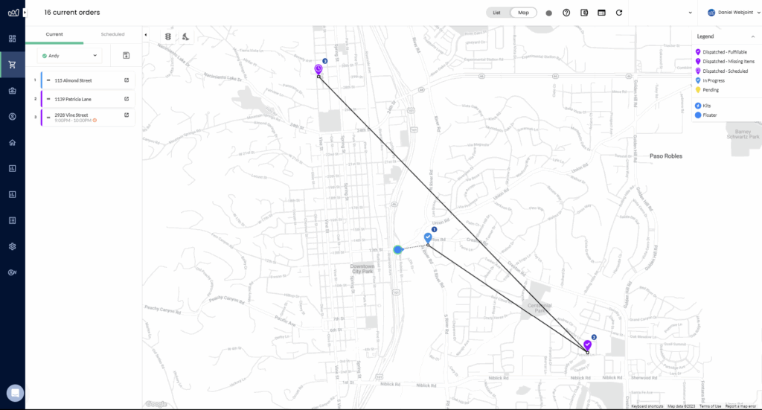This screenshot has height=410, width=762.
Task: Open the cart orders icon in sidebar
Action: tap(12, 65)
